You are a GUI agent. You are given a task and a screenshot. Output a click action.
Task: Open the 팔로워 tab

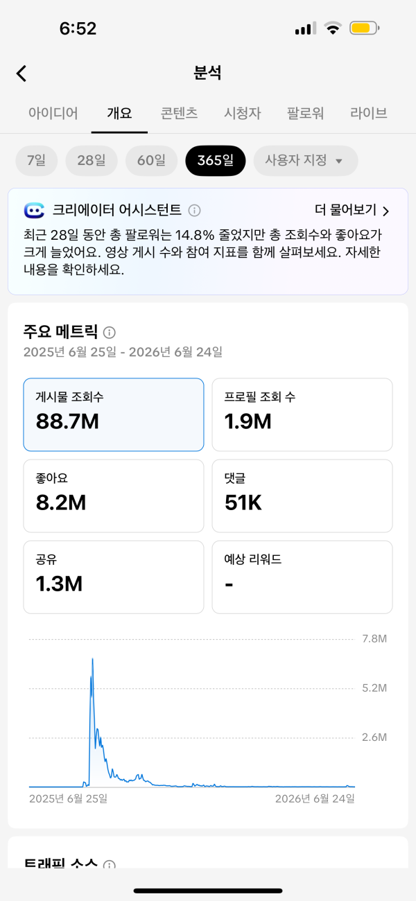(306, 114)
